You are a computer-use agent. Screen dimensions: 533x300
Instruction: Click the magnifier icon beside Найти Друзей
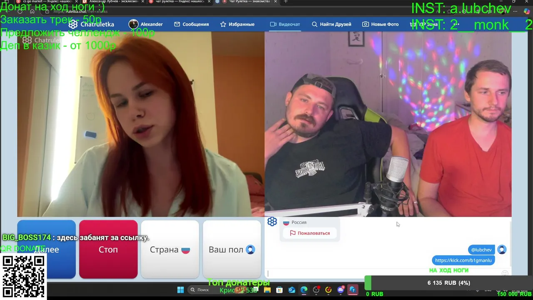click(314, 24)
